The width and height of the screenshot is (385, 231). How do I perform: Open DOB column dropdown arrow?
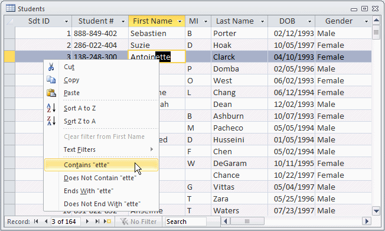click(x=309, y=22)
